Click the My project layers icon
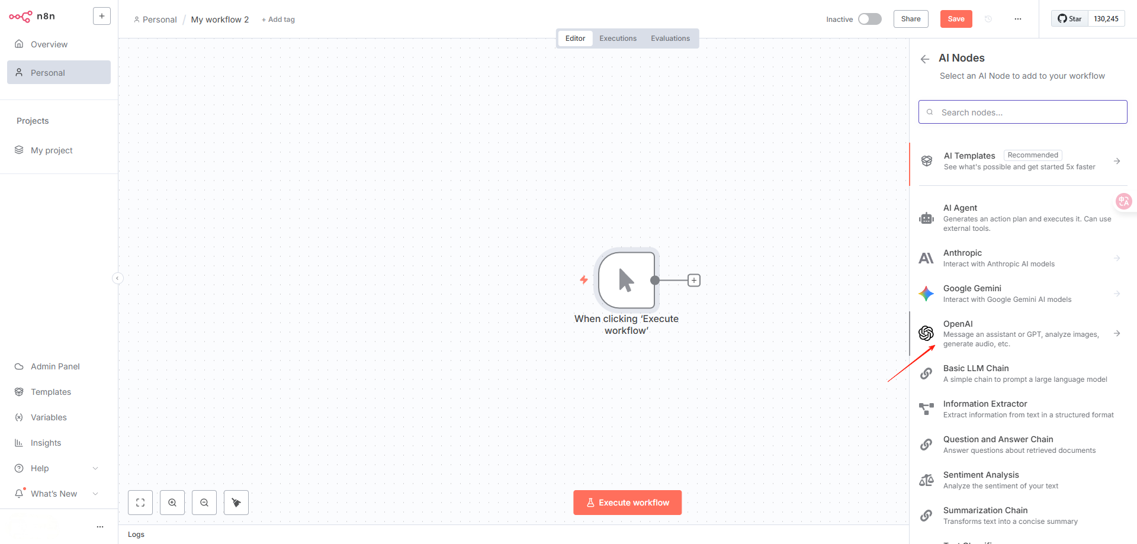1137x544 pixels. (x=19, y=150)
